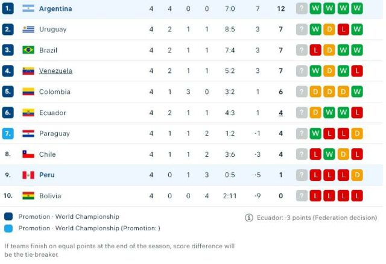Image resolution: width=386 pixels, height=264 pixels.
Task: Click the Brazil flag icon
Action: tap(28, 50)
